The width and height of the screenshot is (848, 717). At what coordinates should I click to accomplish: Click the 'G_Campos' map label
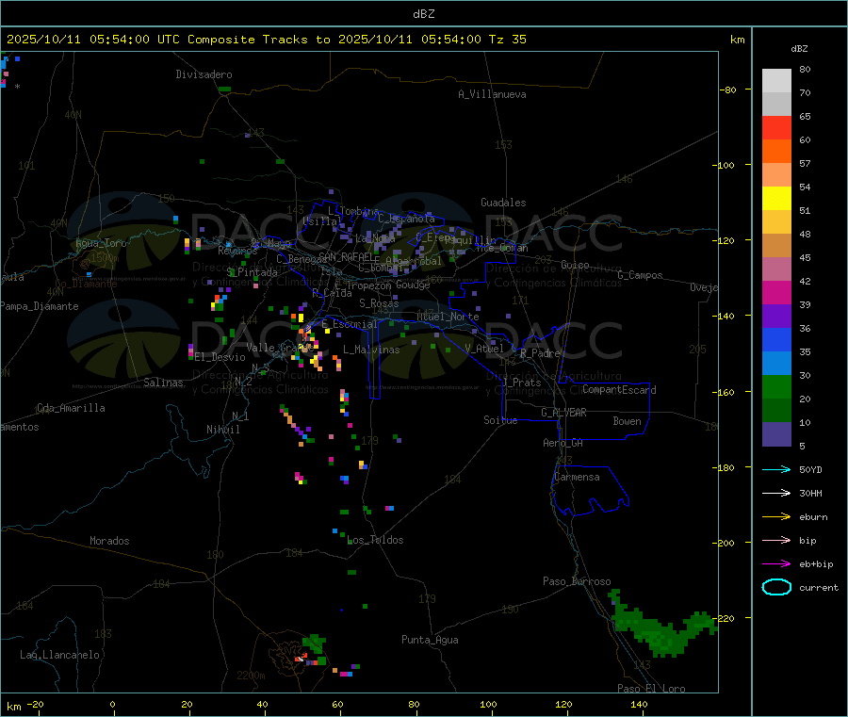tap(640, 275)
